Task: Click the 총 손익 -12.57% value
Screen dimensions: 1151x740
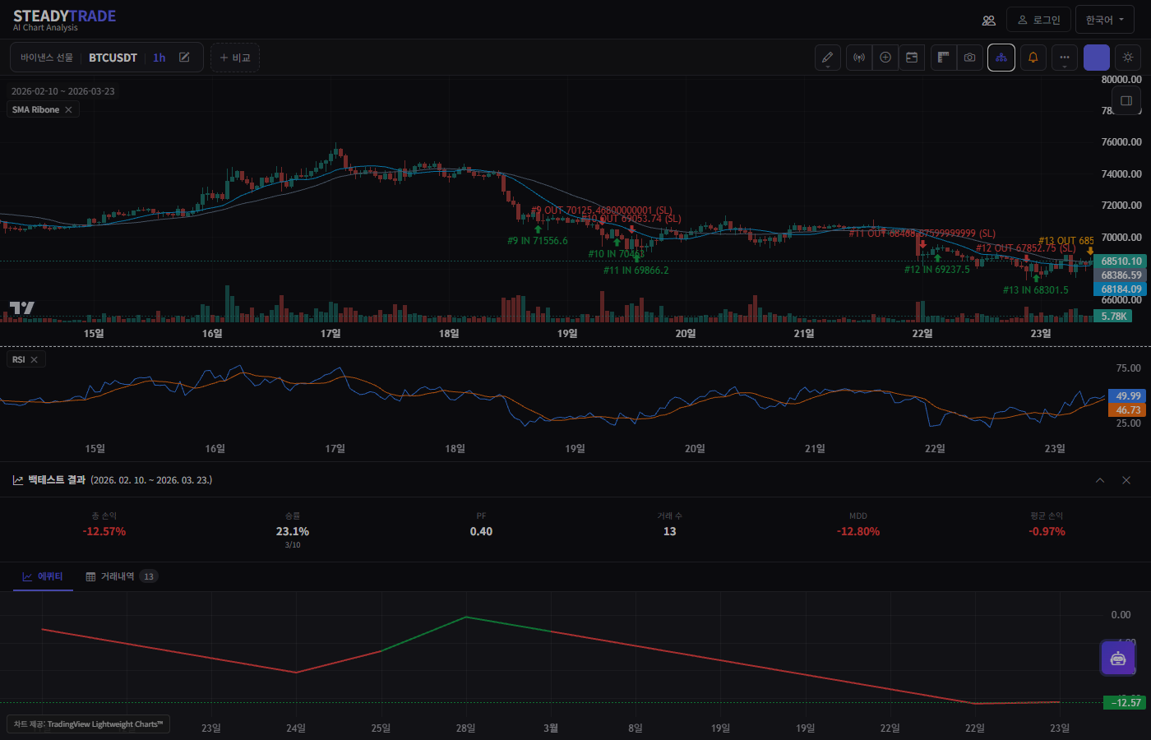Action: pos(104,532)
